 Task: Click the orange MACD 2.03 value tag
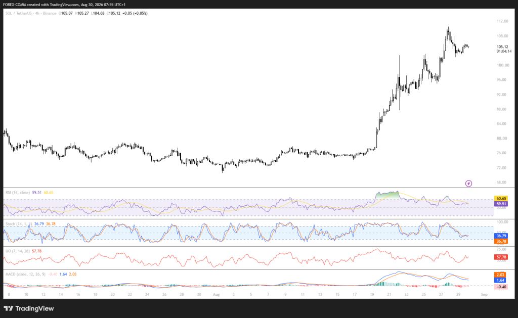500,275
